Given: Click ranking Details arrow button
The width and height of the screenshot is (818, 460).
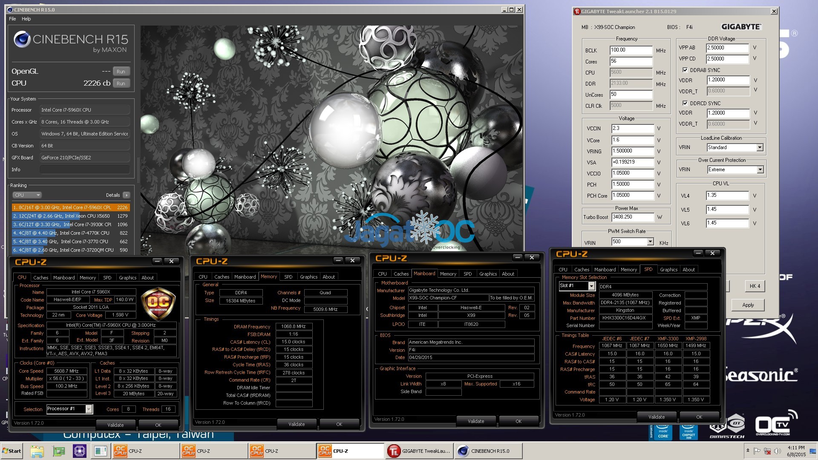Looking at the screenshot, I should pyautogui.click(x=127, y=195).
